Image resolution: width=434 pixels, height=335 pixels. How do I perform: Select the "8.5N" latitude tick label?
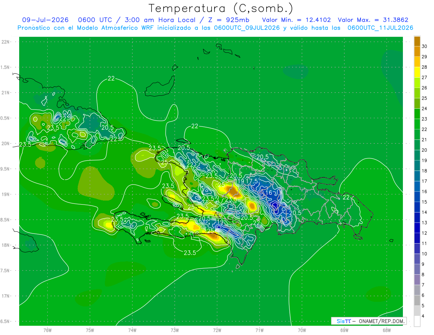coord(5,220)
